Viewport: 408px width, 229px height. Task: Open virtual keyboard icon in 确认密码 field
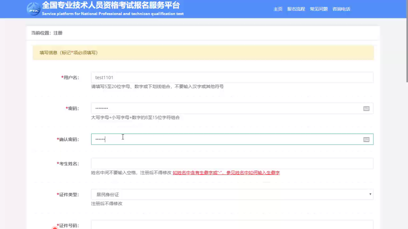[x=366, y=140]
